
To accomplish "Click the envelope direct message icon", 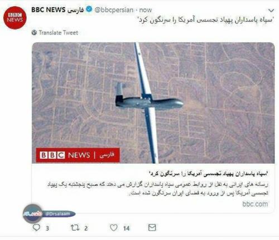I will tap(152, 228).
